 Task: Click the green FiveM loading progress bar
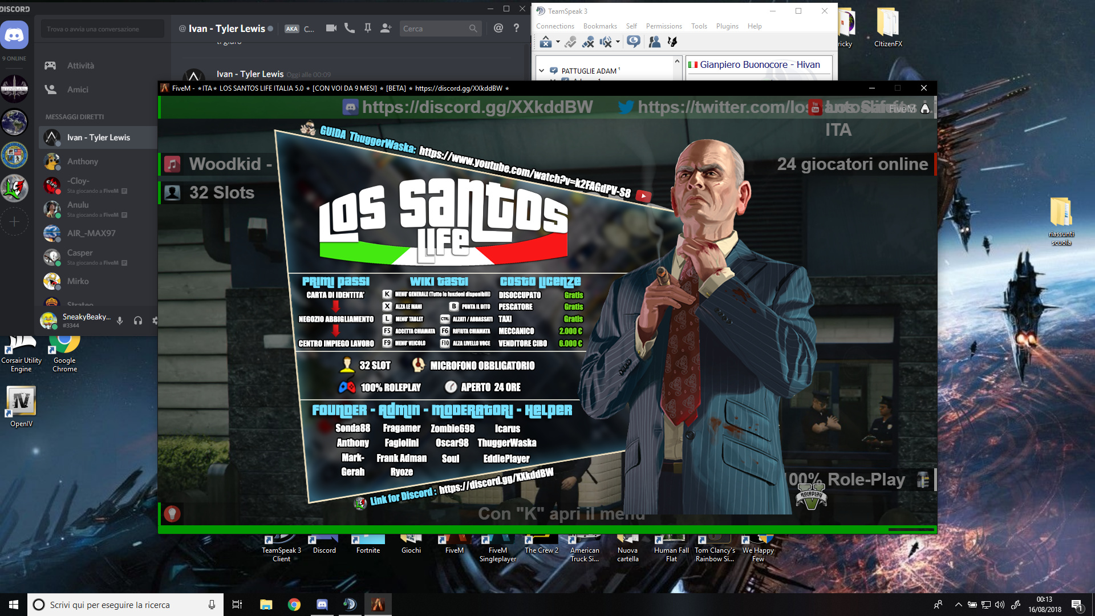[x=547, y=529]
